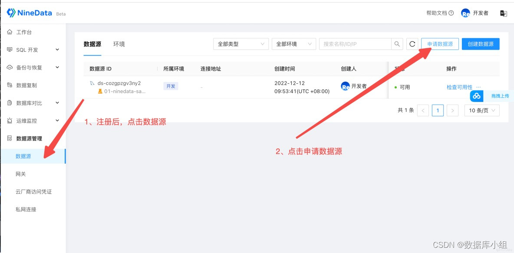Click the 创建时间 column header
This screenshot has width=514, height=253.
tap(284, 69)
